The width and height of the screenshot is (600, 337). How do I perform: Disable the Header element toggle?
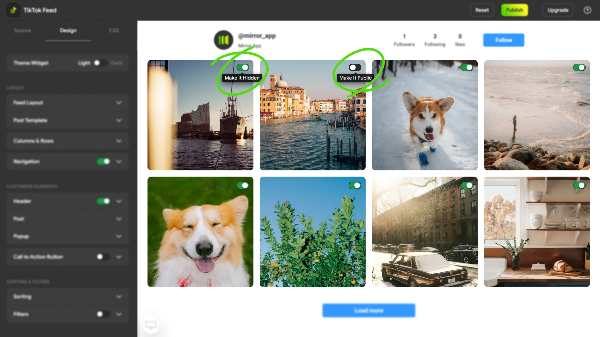pyautogui.click(x=103, y=201)
